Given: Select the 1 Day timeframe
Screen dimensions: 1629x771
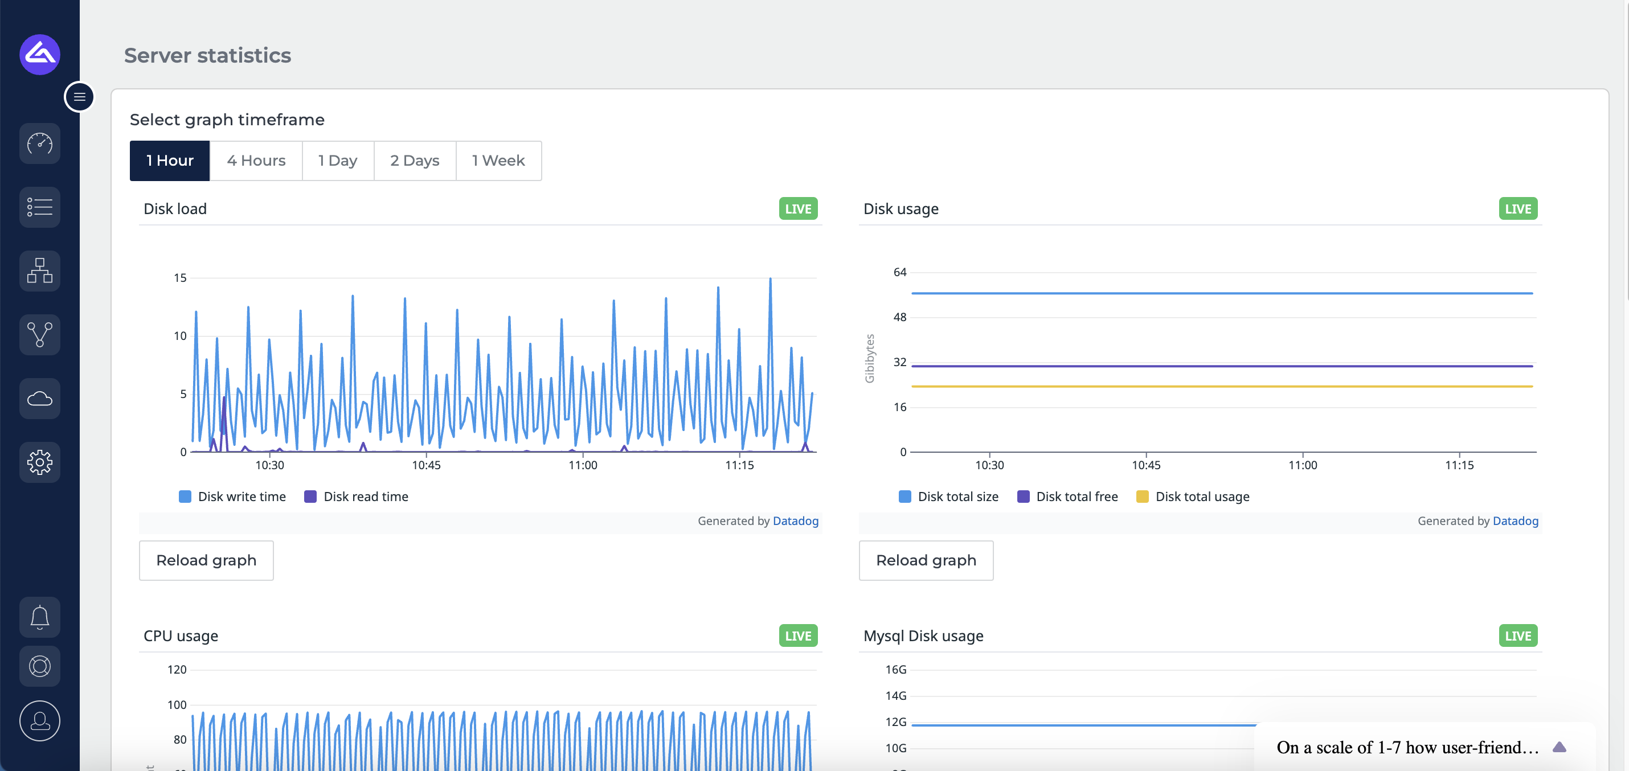Looking at the screenshot, I should tap(338, 161).
